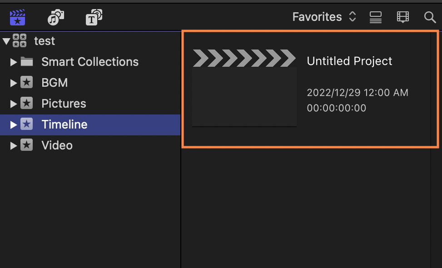Show the Libraries sidebar clapperboard icon
The image size is (442, 268).
pos(17,17)
